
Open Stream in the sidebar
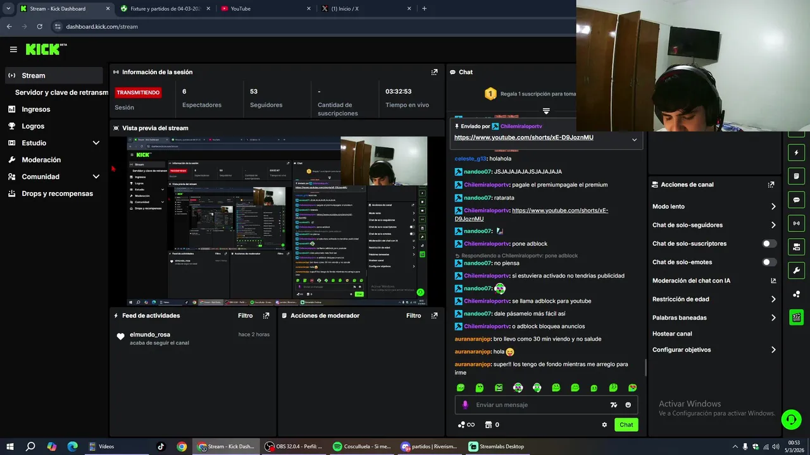54,75
